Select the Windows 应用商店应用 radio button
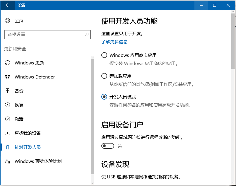 [x=104, y=55]
